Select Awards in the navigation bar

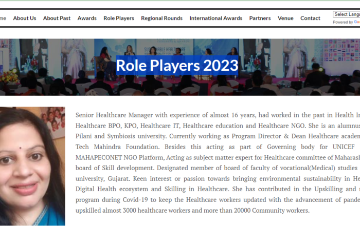pyautogui.click(x=87, y=18)
